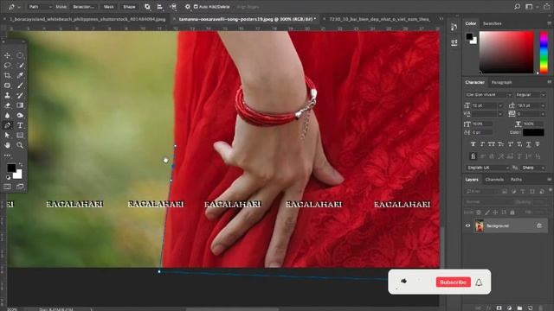Open the leading dropdown
This screenshot has width=554, height=311.
(x=543, y=105)
